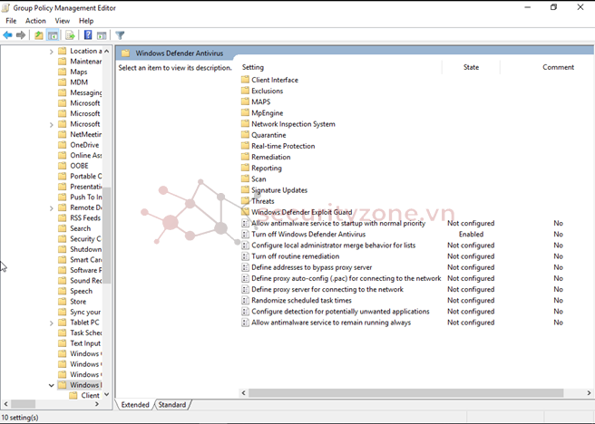Go back with the blue Back arrow

point(7,35)
